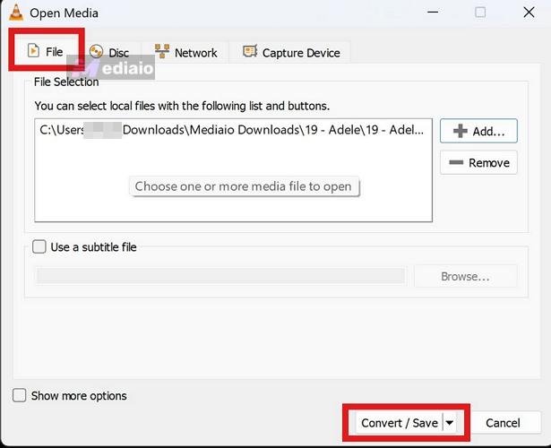The image size is (551, 448).
Task: Select the 19 - Adele file entry
Action: (232, 130)
